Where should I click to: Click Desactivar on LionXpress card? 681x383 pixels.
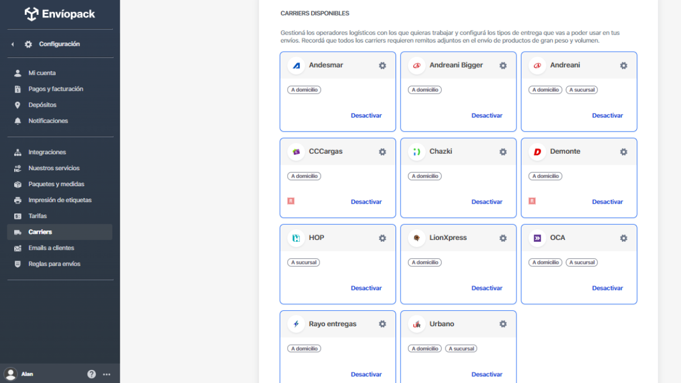point(487,288)
